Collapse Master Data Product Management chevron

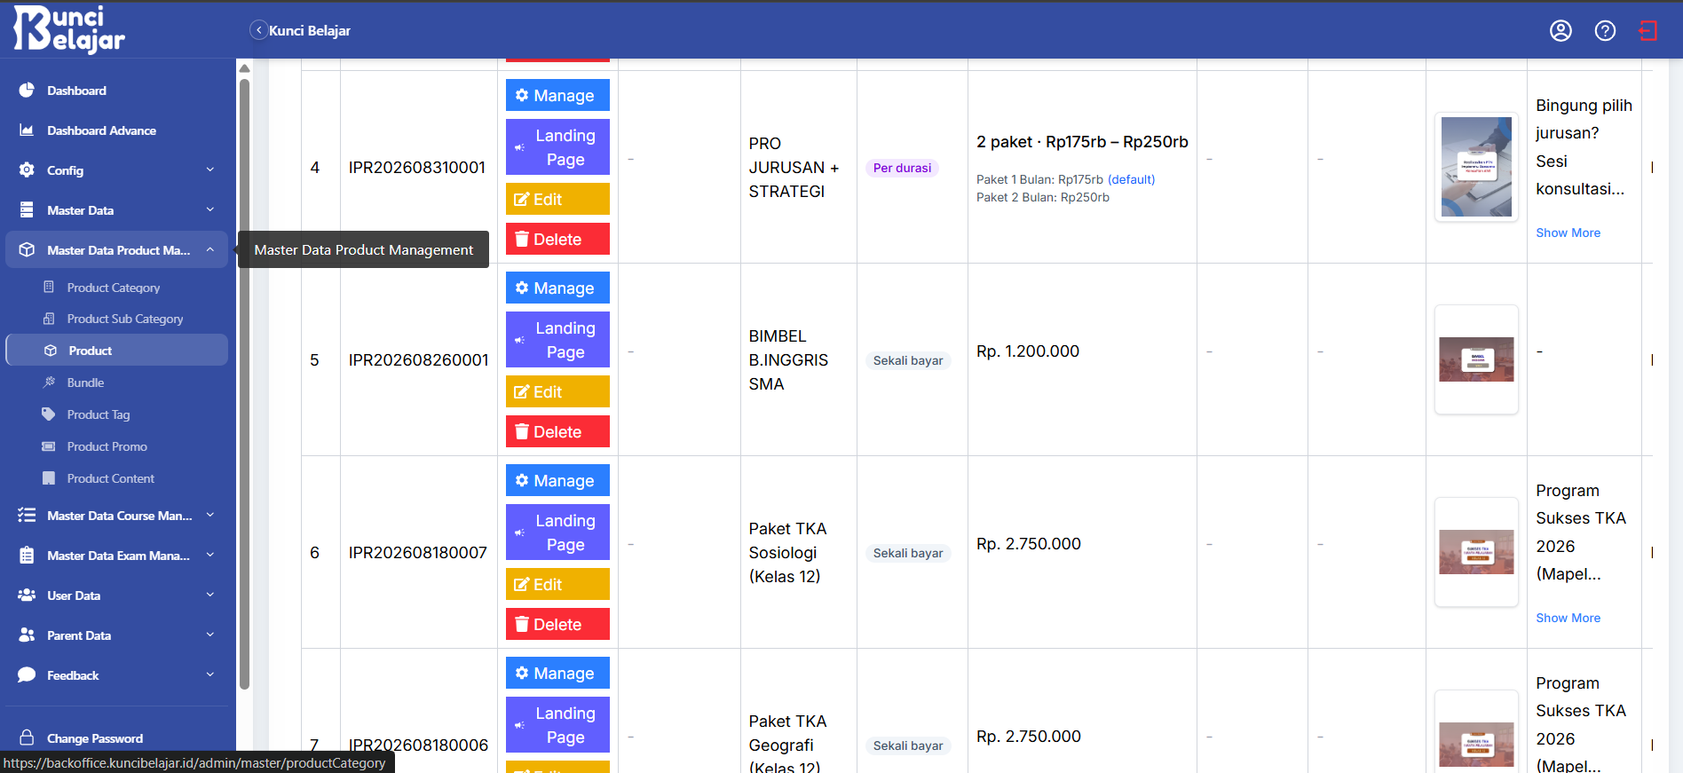coord(210,249)
